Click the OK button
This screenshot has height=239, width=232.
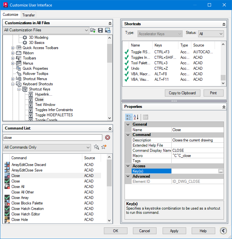[116, 231]
